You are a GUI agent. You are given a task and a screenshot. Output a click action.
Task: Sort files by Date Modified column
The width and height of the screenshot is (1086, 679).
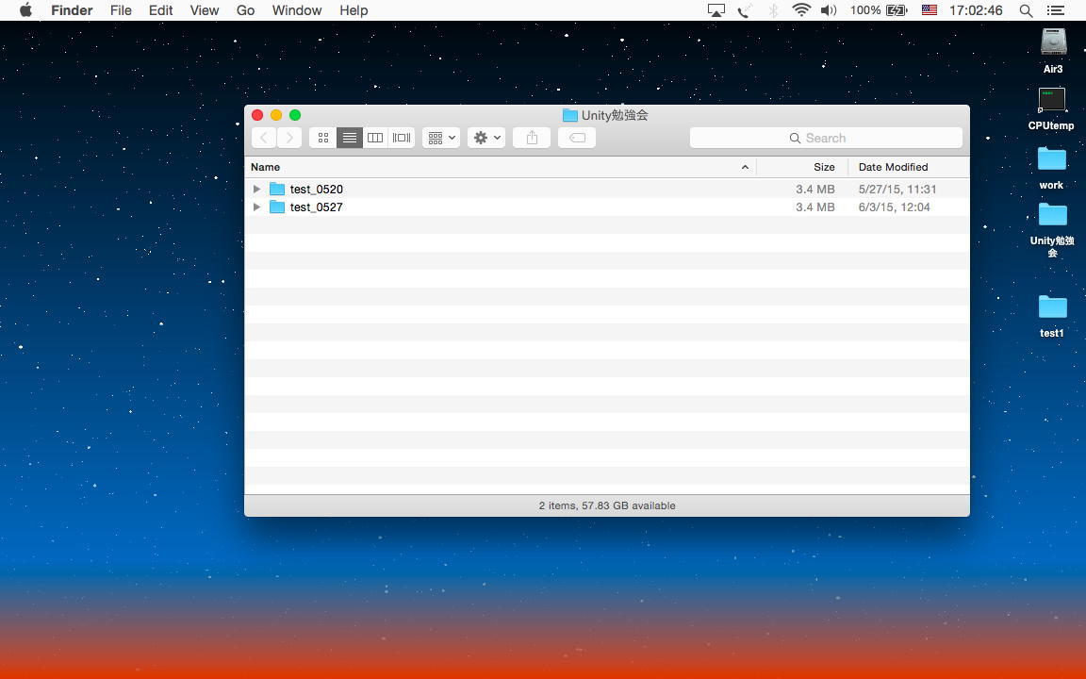(893, 167)
